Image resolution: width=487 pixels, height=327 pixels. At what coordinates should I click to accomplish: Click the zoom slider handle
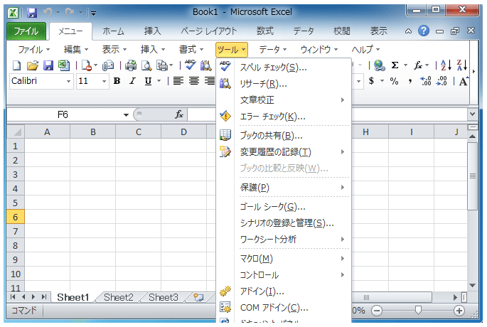[x=418, y=310]
